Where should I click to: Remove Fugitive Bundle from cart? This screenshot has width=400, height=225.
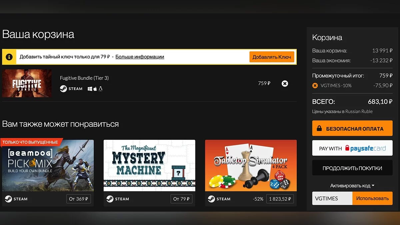point(285,83)
